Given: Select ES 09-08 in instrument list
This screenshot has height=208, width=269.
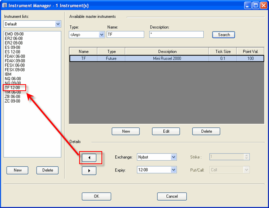Looking at the screenshot, I should click(12, 47).
